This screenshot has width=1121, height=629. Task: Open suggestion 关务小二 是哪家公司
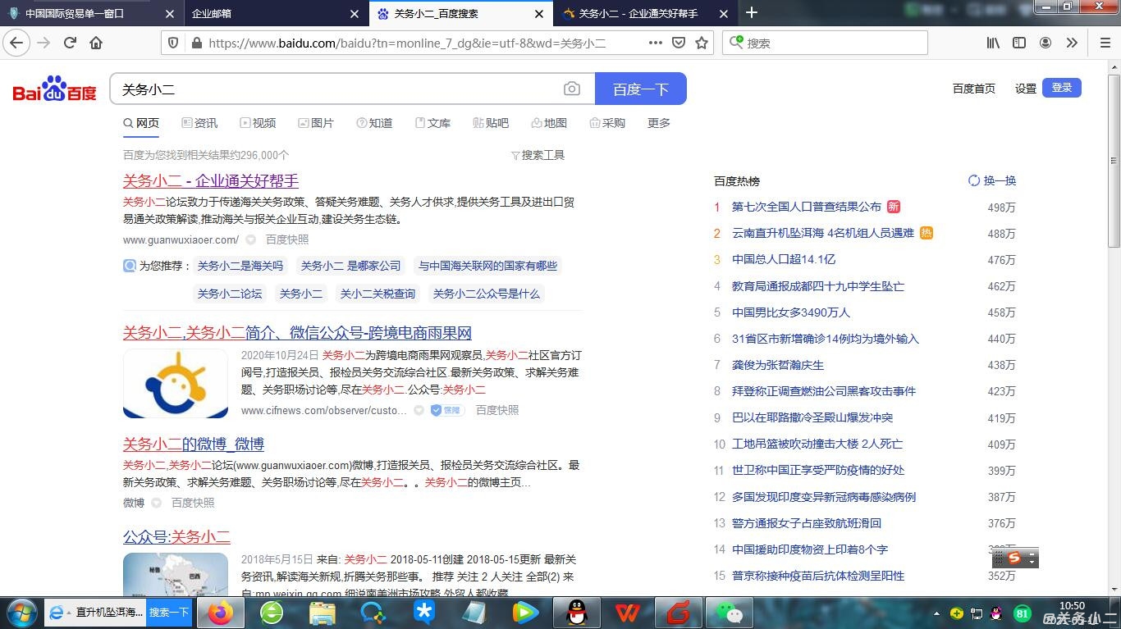pos(350,266)
